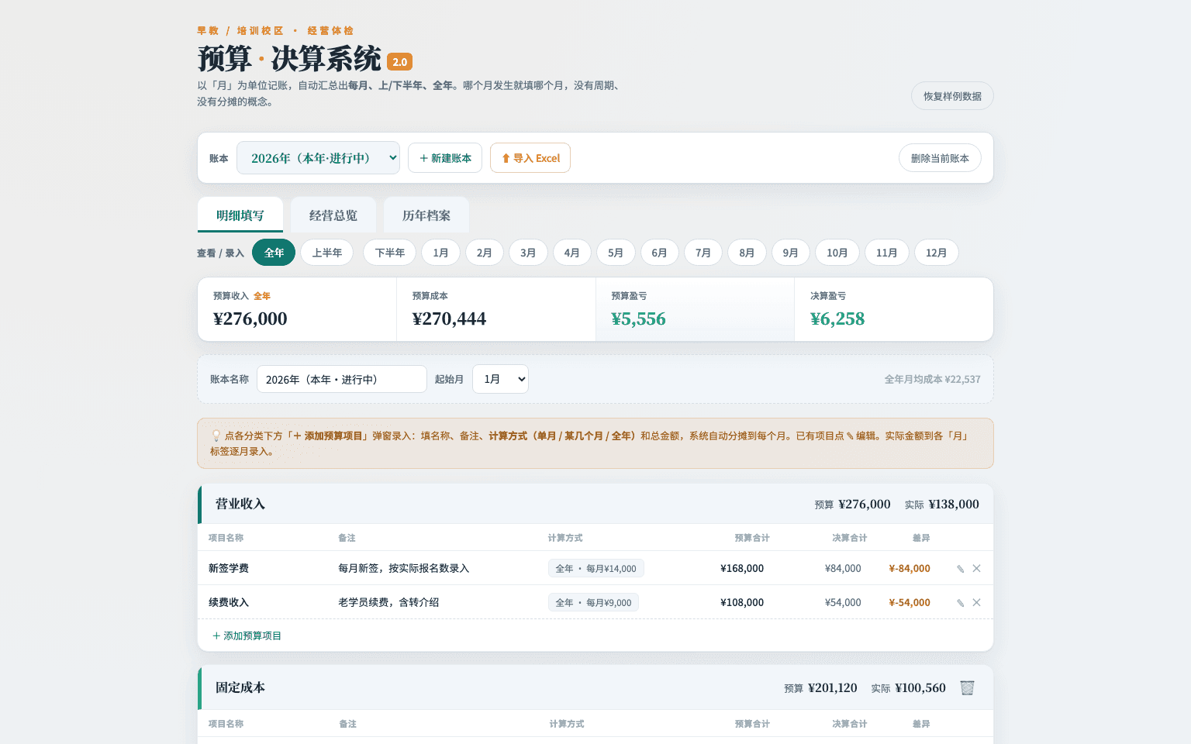Click the 全年·每月¥9,000 calculation tag
The height and width of the screenshot is (744, 1191).
click(x=593, y=603)
